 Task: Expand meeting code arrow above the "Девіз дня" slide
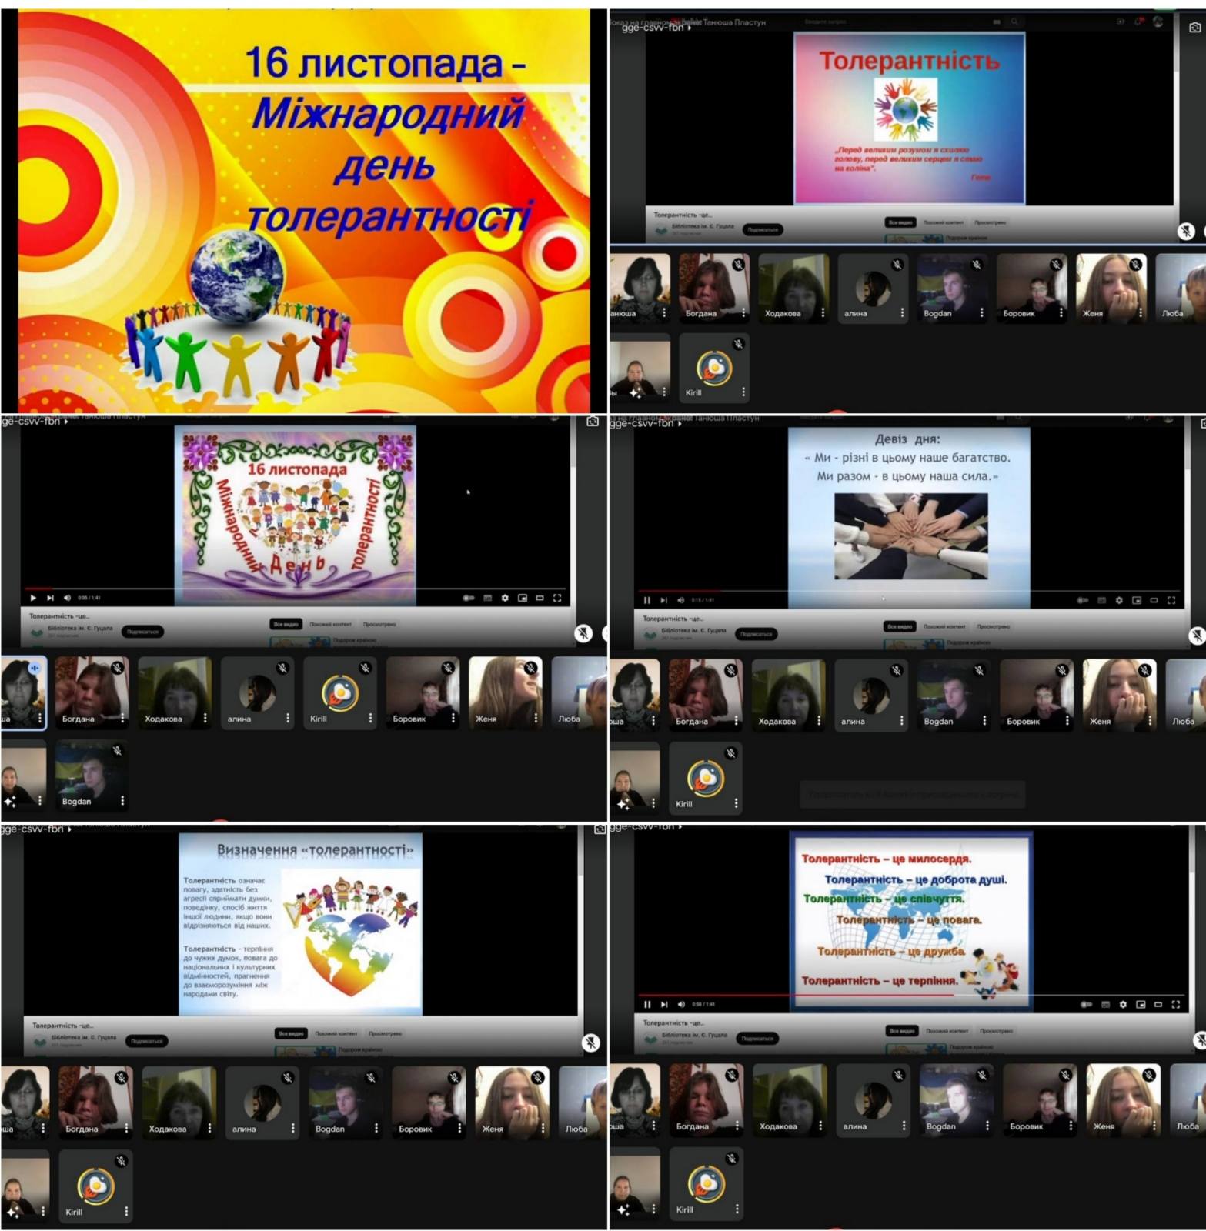(680, 423)
